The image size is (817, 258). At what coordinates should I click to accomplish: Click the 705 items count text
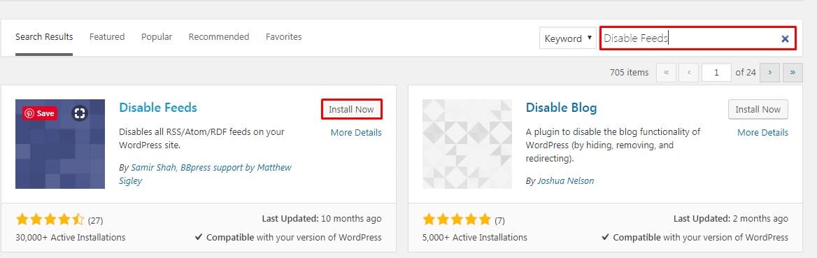(x=629, y=73)
